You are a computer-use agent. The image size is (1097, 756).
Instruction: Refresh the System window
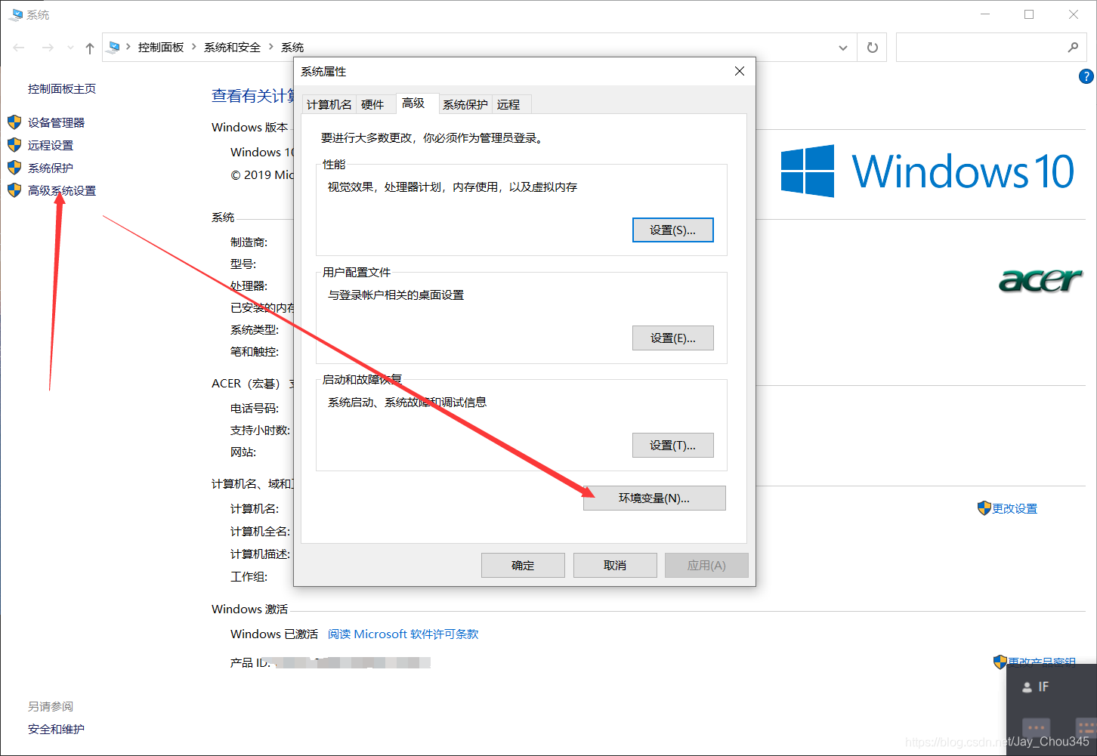873,48
